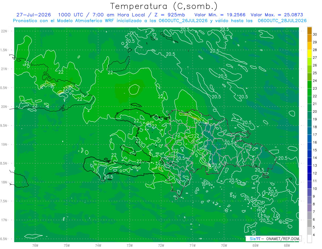The height and width of the screenshot is (249, 322).
Task: Click legend swatch between 12 and 13
Action: point(309,169)
